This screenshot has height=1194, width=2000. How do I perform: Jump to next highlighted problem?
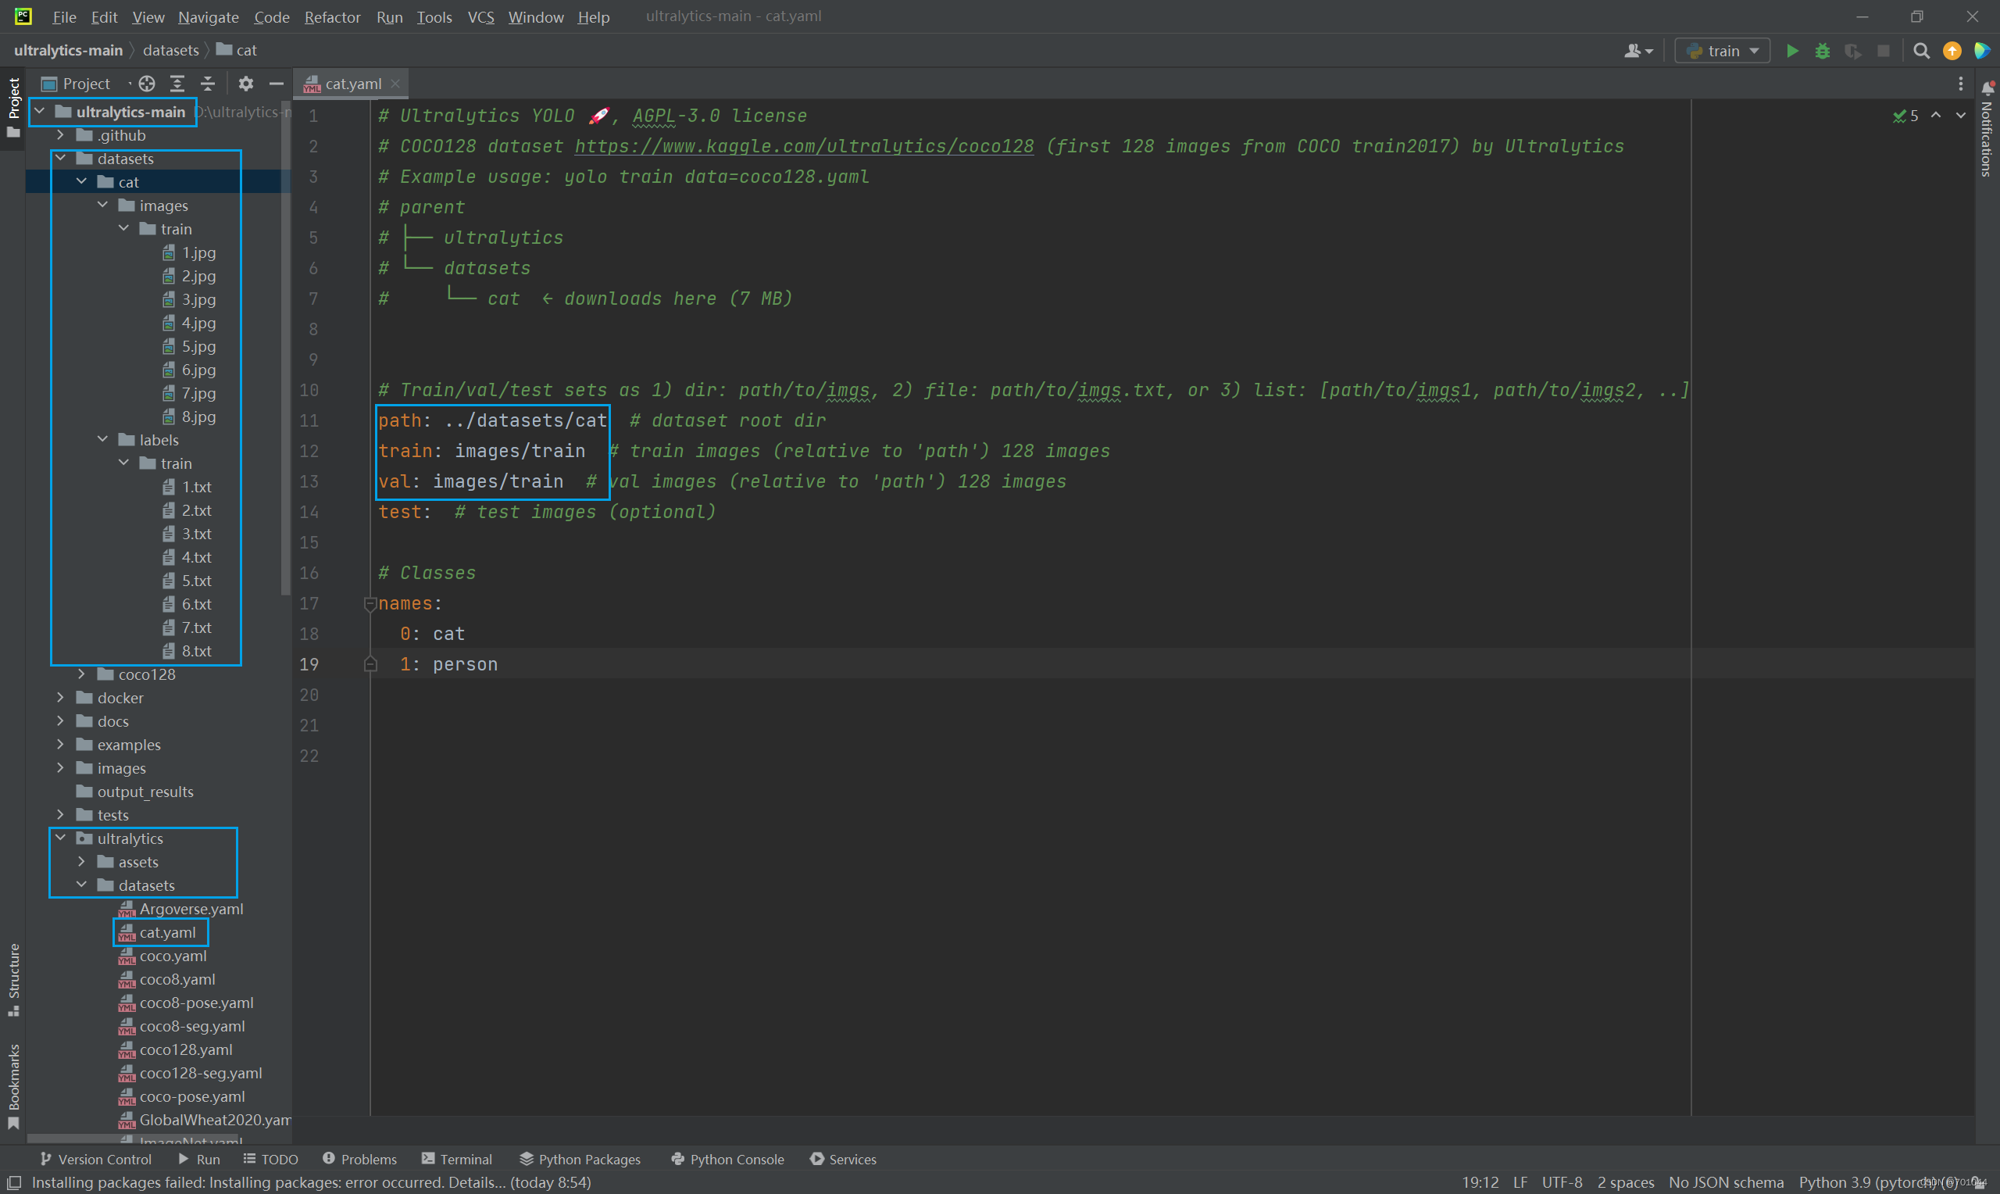pos(1961,116)
